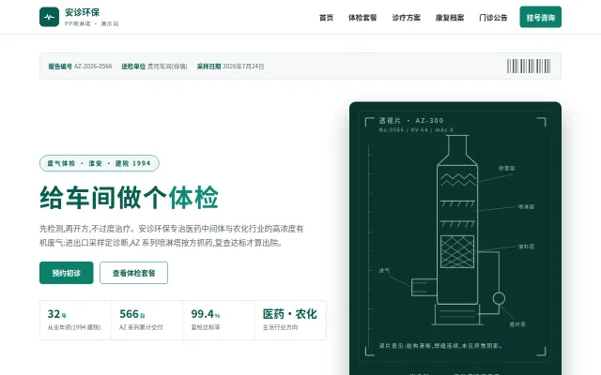Select the text 贵司车间(待填)
This screenshot has height=375, width=601.
pyautogui.click(x=167, y=67)
